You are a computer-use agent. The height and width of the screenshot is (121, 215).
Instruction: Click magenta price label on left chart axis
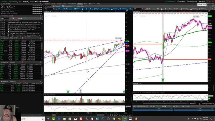click(x=127, y=51)
